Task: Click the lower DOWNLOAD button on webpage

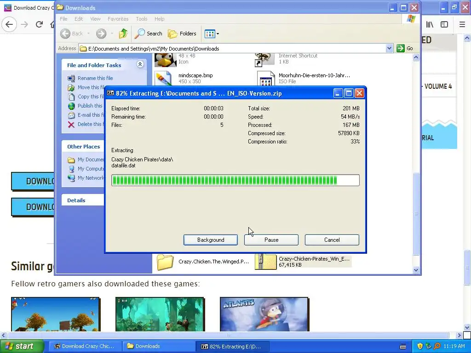Action: point(33,207)
